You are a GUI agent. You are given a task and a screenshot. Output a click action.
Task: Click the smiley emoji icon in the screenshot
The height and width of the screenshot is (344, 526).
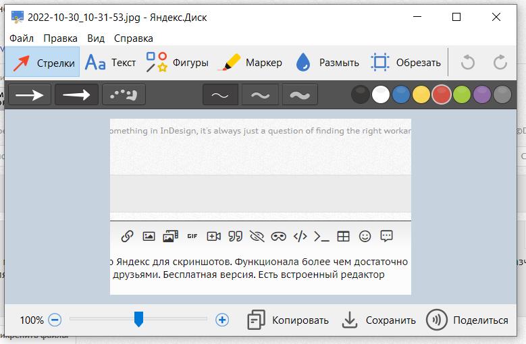(365, 237)
